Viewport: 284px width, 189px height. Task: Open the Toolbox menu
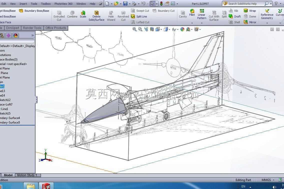click(x=46, y=3)
